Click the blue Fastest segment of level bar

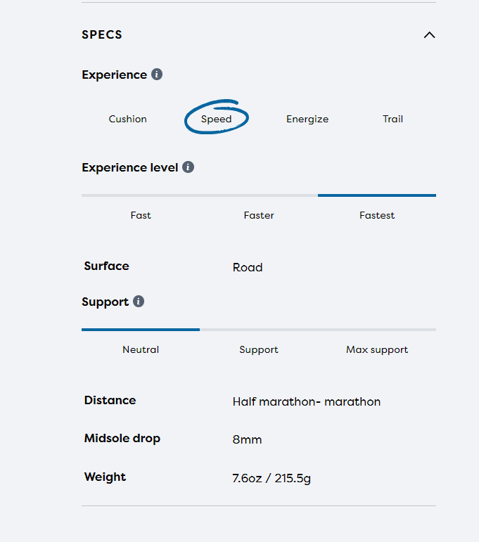(377, 195)
